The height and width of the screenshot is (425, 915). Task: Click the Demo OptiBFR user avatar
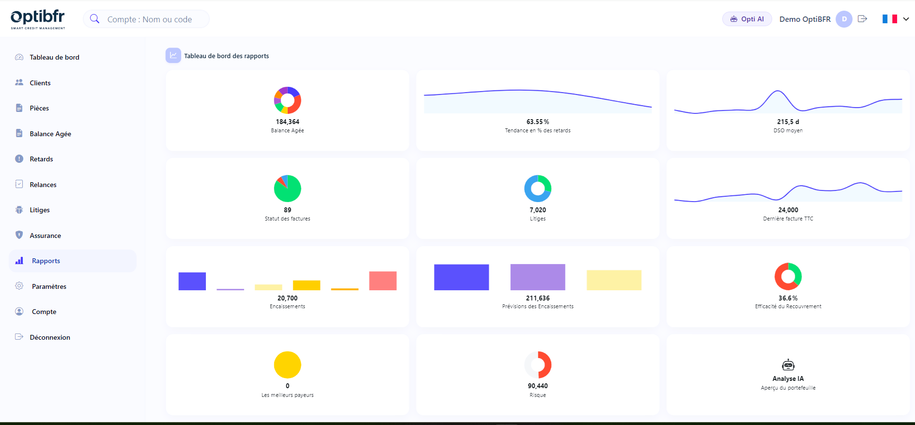pyautogui.click(x=844, y=19)
